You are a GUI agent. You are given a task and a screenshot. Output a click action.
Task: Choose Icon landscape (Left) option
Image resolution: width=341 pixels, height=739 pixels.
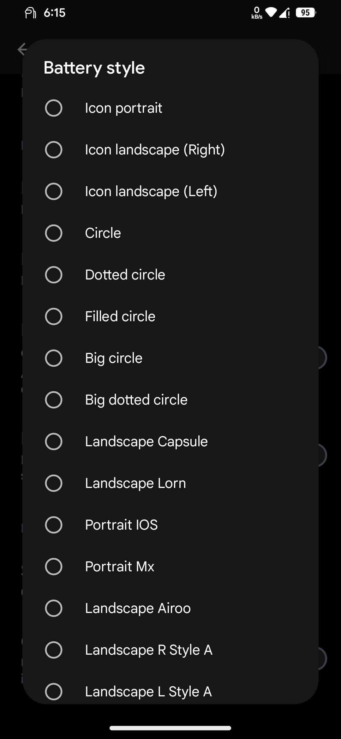click(x=170, y=191)
